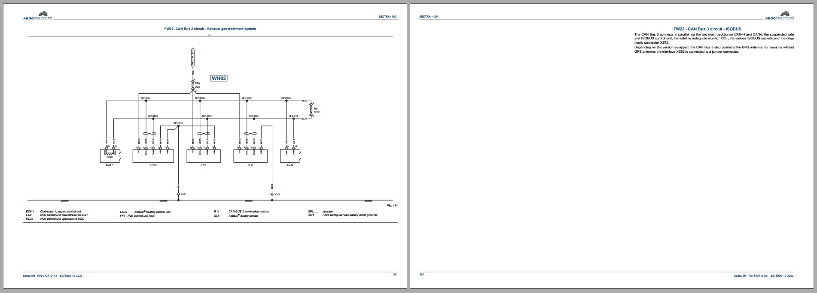817x293 pixels.
Task: Click the EC29 component box
Action: 153,156
